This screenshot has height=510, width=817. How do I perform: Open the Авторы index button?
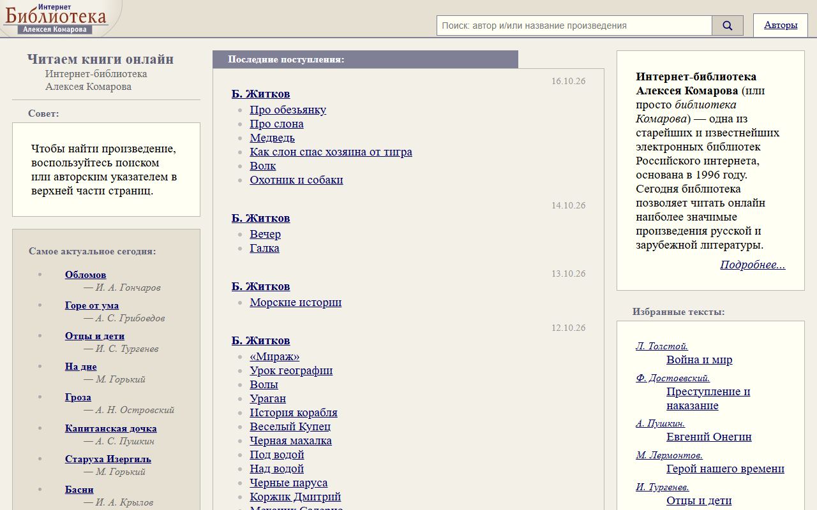click(x=781, y=25)
